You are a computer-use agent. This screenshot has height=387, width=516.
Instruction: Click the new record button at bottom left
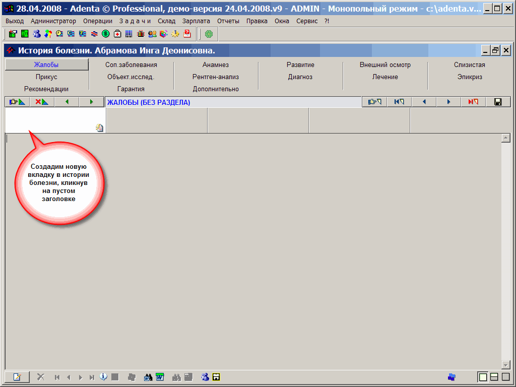coord(17,376)
